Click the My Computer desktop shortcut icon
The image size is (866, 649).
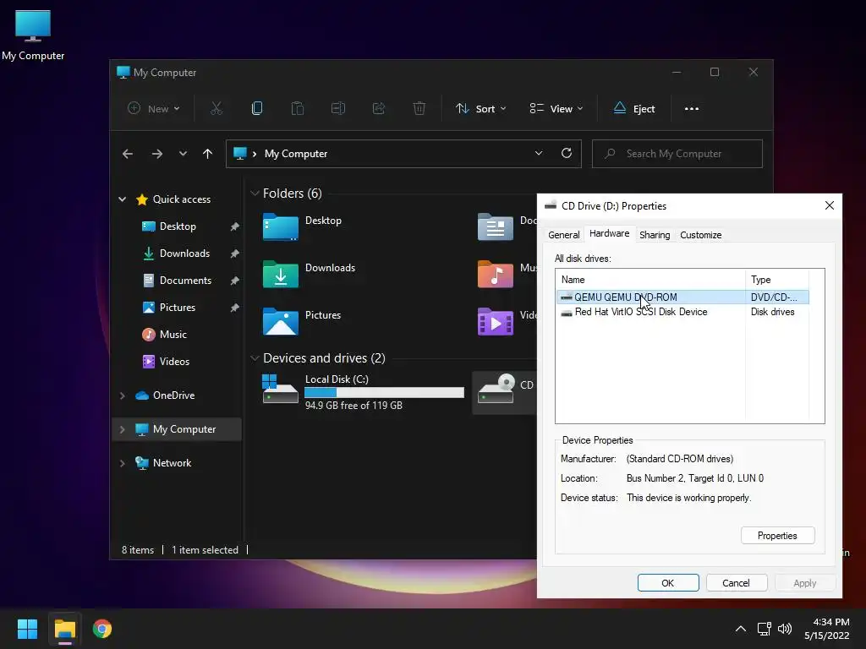click(x=33, y=35)
